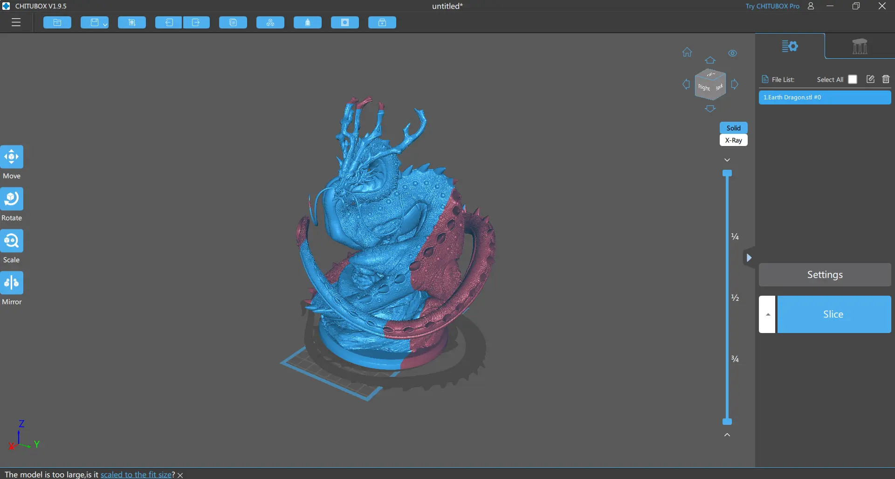Expand the side panel with the arrow tab
Viewport: 895px width, 479px height.
[x=750, y=257]
